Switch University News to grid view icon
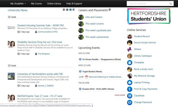Image resolution: width=178 pixels, height=107 pixels. point(64,10)
